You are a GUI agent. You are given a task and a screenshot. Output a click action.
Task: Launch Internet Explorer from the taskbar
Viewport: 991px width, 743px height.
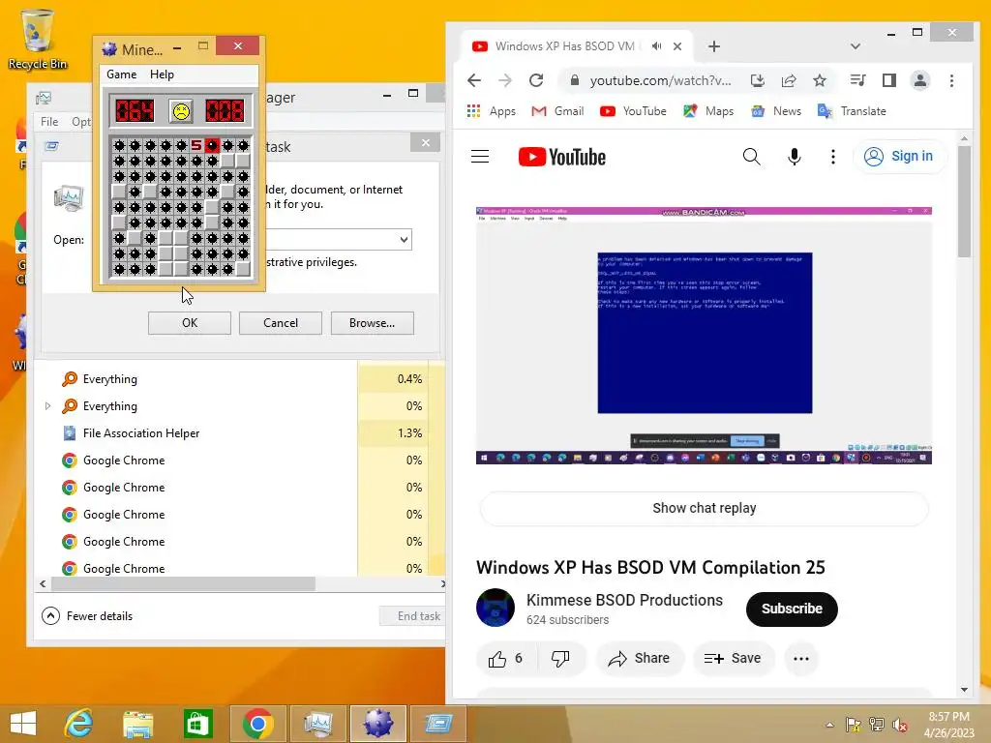(x=79, y=724)
